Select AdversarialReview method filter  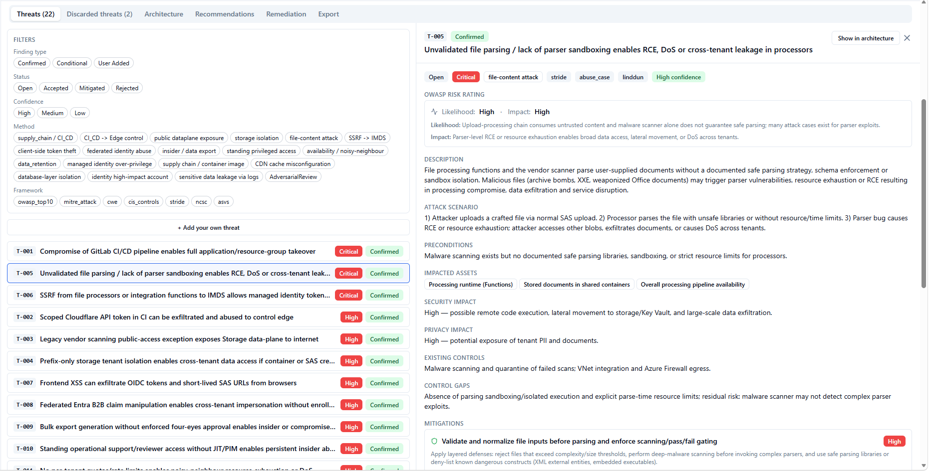[x=294, y=177]
